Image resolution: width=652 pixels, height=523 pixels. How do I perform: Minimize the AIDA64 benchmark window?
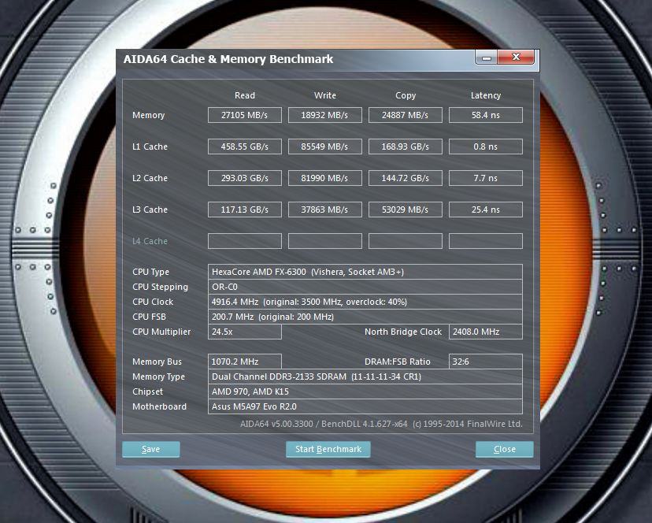486,57
